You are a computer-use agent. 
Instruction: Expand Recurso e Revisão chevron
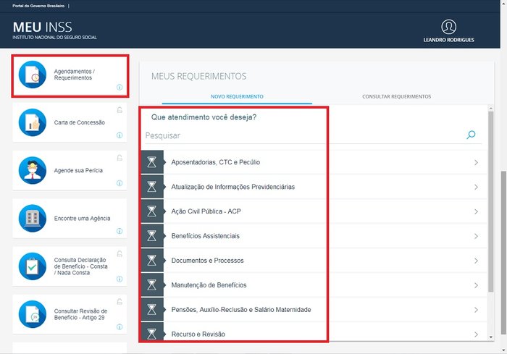click(477, 334)
